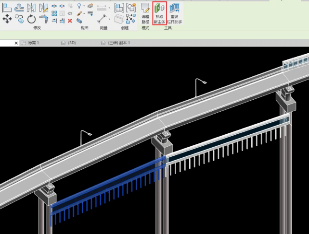Select the Copy tool icon

(19, 19)
